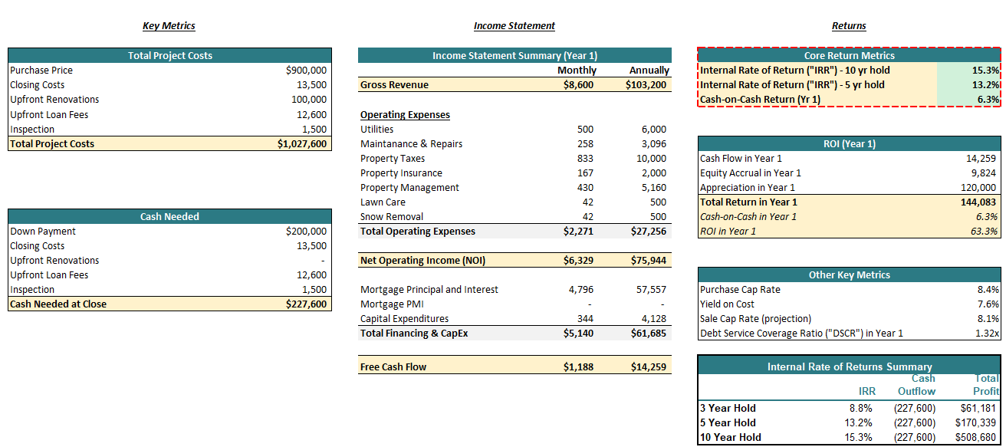Select the Cash-on-Cash Return (Yr 1) green cell

pyautogui.click(x=968, y=100)
